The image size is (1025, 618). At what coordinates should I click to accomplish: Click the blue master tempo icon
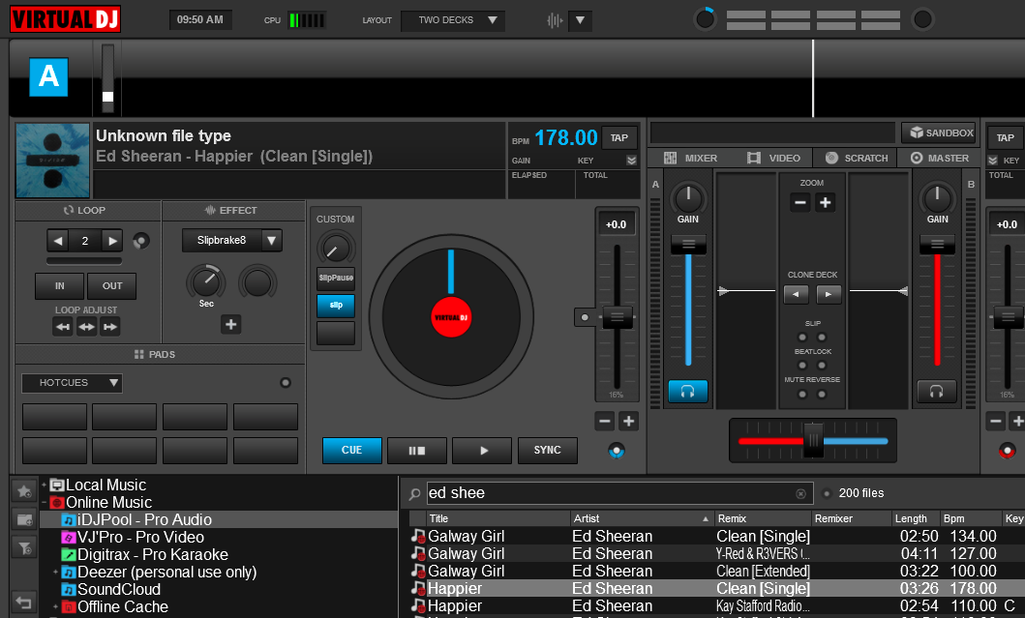617,451
